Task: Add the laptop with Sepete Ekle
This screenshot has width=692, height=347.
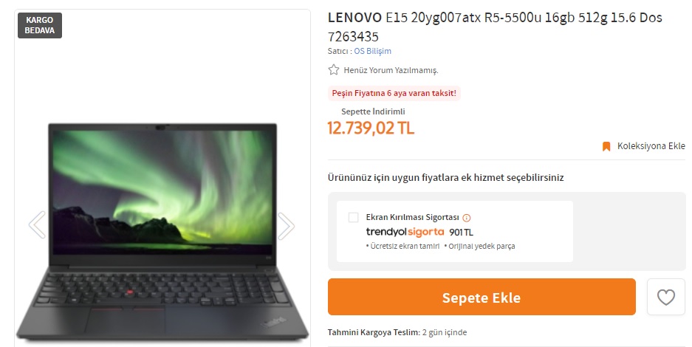Action: (x=482, y=297)
